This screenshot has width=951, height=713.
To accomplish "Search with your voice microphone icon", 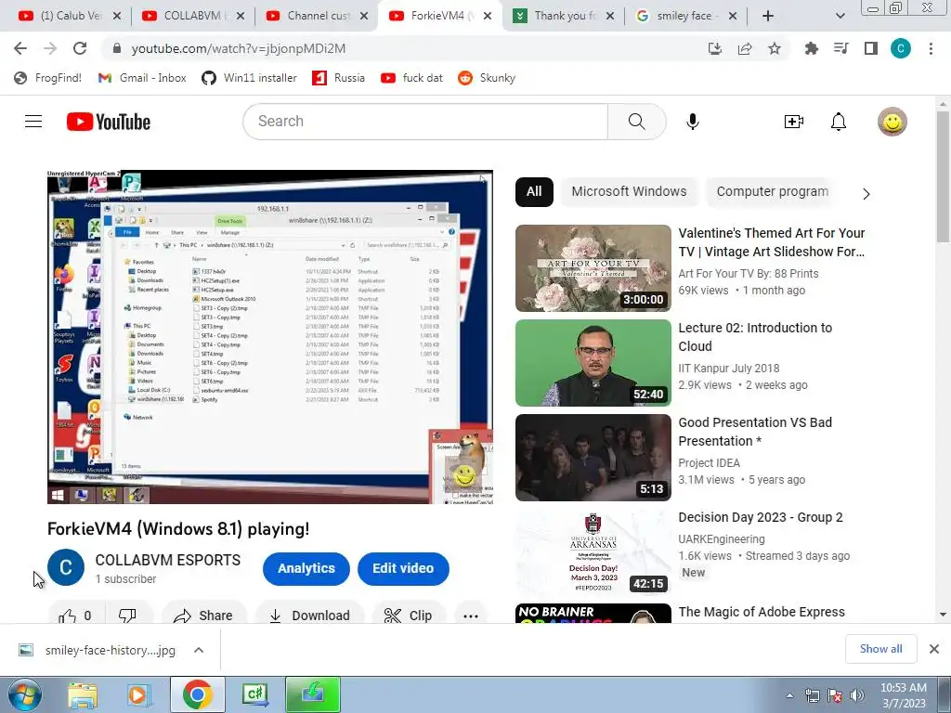I will pos(693,122).
